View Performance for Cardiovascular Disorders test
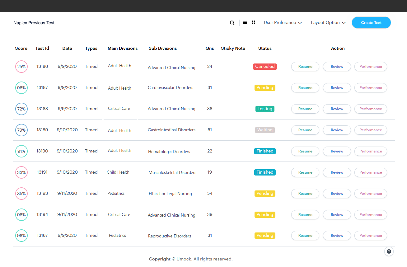 click(371, 88)
